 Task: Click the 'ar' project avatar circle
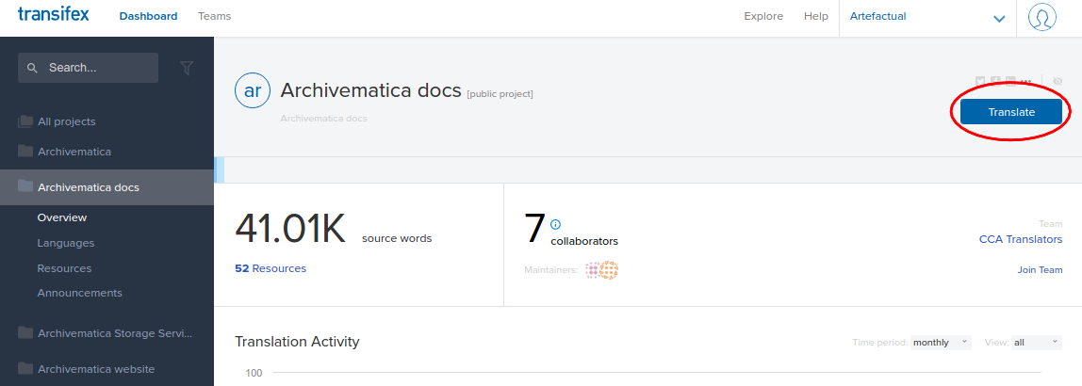pos(252,90)
